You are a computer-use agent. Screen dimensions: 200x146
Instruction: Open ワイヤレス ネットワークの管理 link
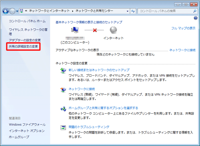pyautogui.click(x=28, y=32)
